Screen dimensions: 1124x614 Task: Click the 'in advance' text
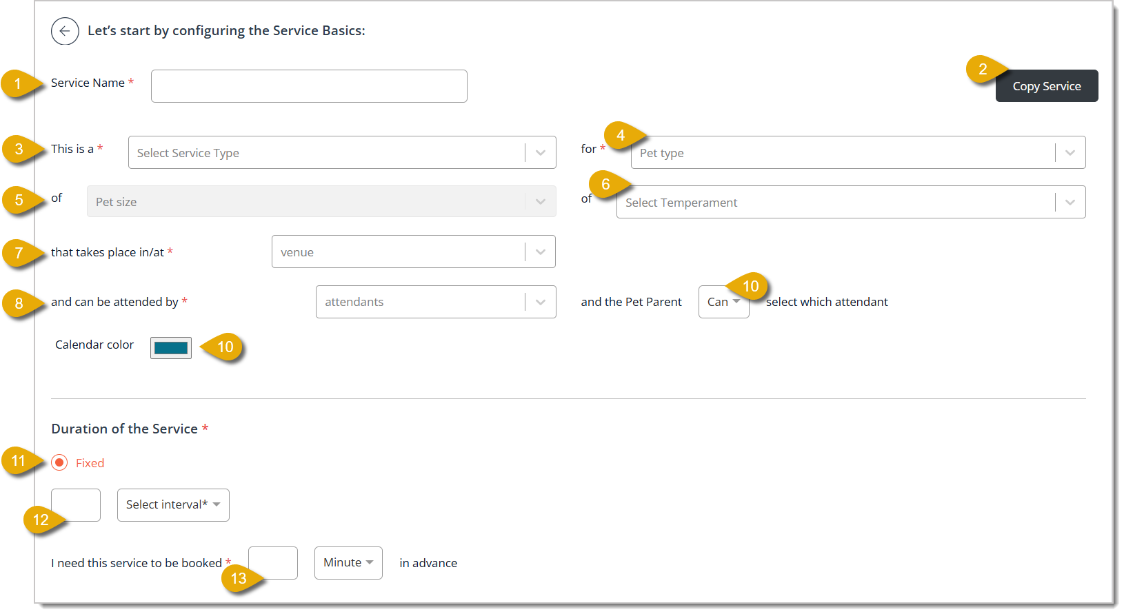click(428, 563)
